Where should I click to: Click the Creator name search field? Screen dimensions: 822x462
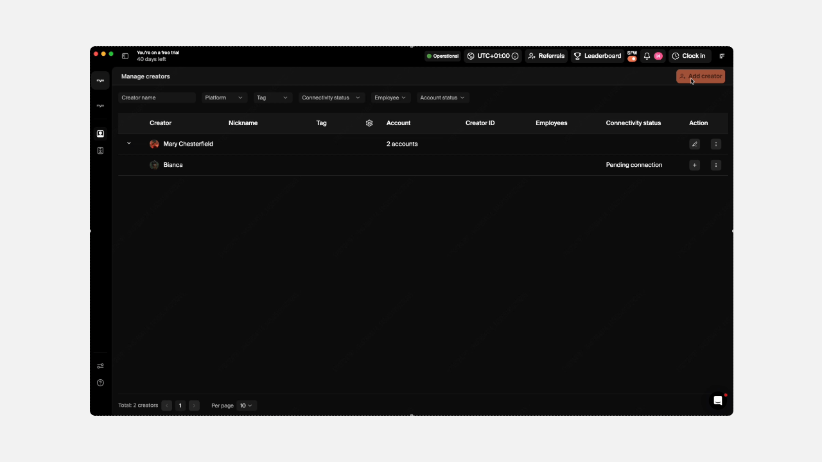click(157, 98)
